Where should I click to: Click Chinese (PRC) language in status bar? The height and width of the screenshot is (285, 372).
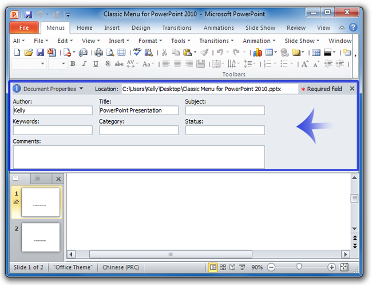121,267
